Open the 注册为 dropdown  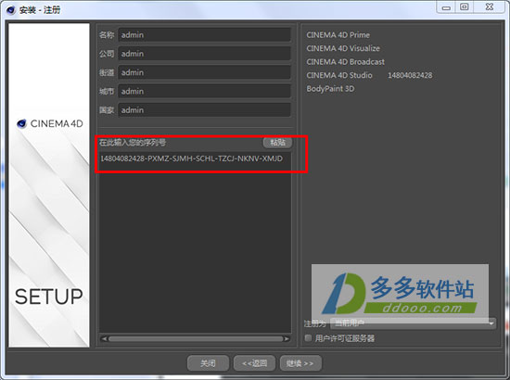click(x=413, y=323)
